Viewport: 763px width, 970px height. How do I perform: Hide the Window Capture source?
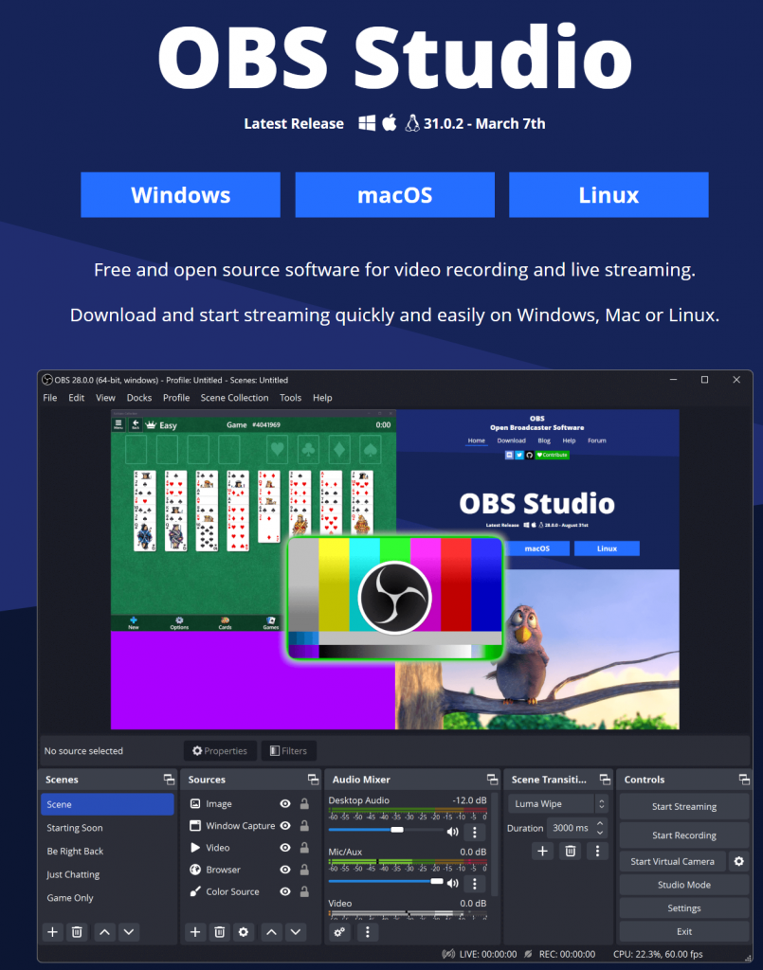[285, 826]
